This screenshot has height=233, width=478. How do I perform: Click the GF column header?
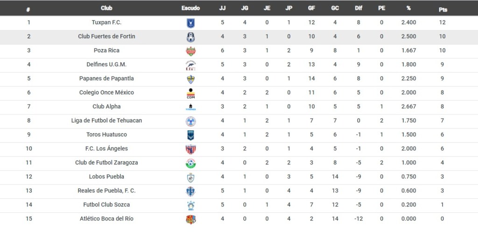pos(311,8)
